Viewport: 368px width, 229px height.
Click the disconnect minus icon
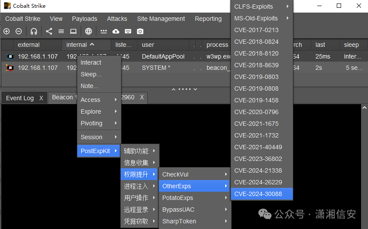click(19, 31)
